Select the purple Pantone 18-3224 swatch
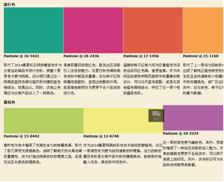This screenshot has height=182, width=224. click(193, 118)
